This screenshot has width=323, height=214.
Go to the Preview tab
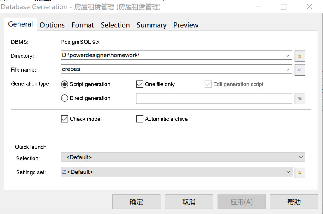point(186,25)
